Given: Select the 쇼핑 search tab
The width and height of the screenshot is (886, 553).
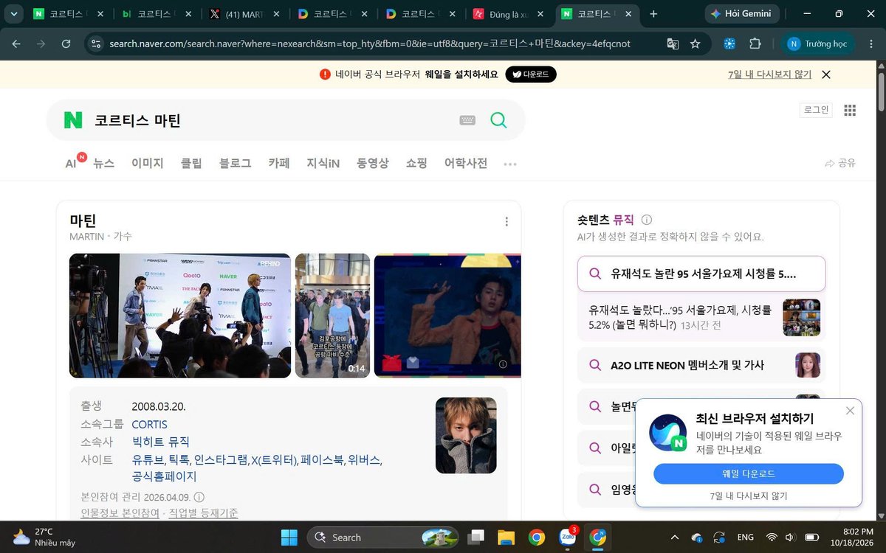Looking at the screenshot, I should pyautogui.click(x=416, y=163).
